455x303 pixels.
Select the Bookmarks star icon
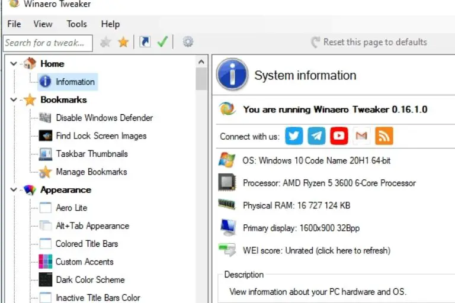coord(30,100)
